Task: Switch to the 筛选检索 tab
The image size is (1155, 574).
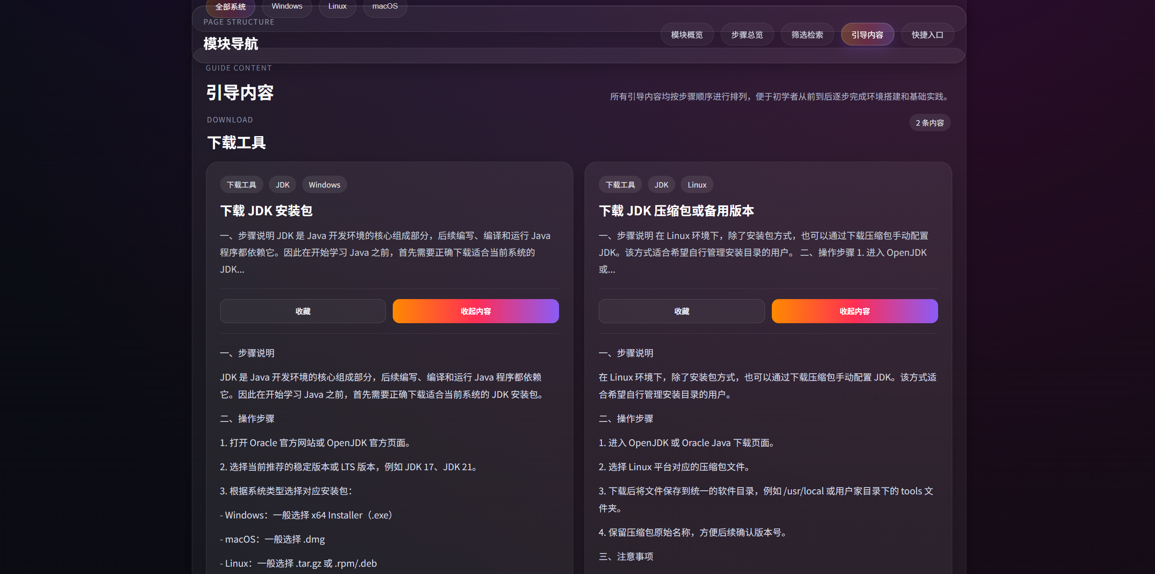Action: point(807,35)
